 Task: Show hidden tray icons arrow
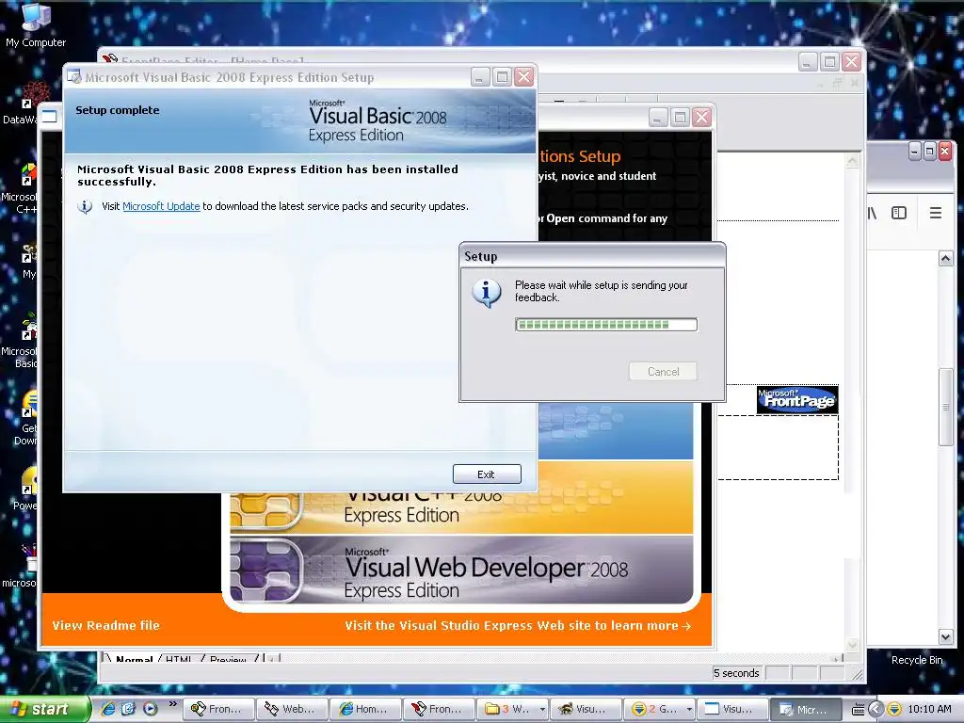pos(876,709)
